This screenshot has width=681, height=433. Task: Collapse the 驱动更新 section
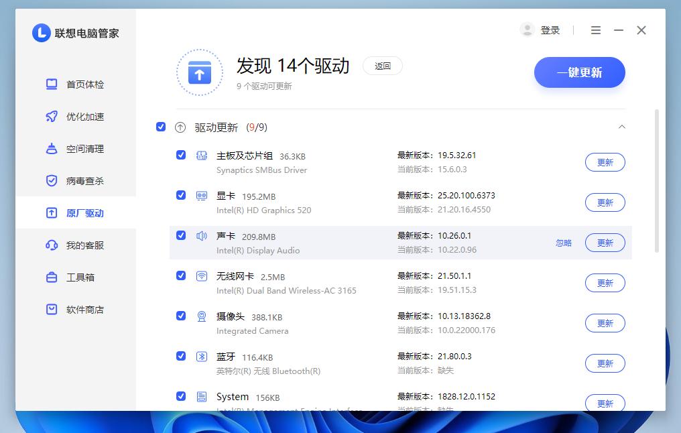click(622, 127)
